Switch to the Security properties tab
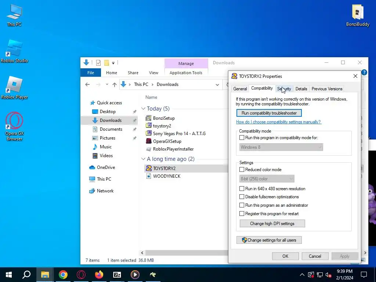376x282 pixels. pyautogui.click(x=284, y=89)
